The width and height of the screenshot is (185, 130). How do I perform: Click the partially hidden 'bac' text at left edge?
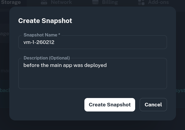tap(4, 90)
